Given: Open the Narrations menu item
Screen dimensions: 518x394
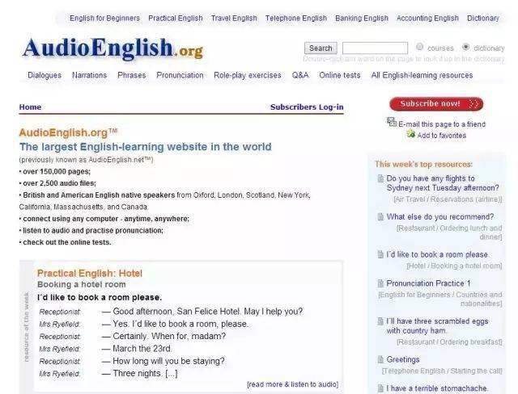Looking at the screenshot, I should point(90,75).
